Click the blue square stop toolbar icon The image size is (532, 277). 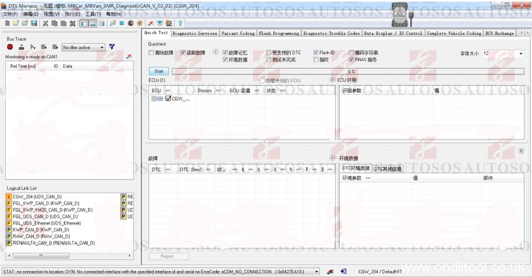pyautogui.click(x=122, y=23)
